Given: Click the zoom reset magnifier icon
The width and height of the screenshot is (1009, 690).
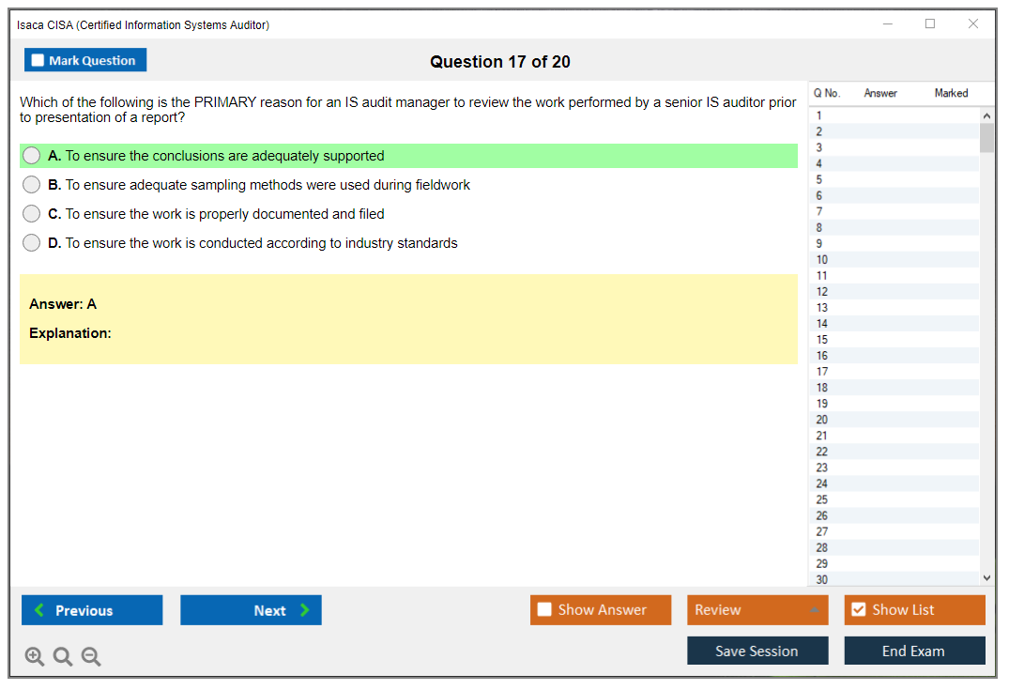Looking at the screenshot, I should tap(63, 657).
